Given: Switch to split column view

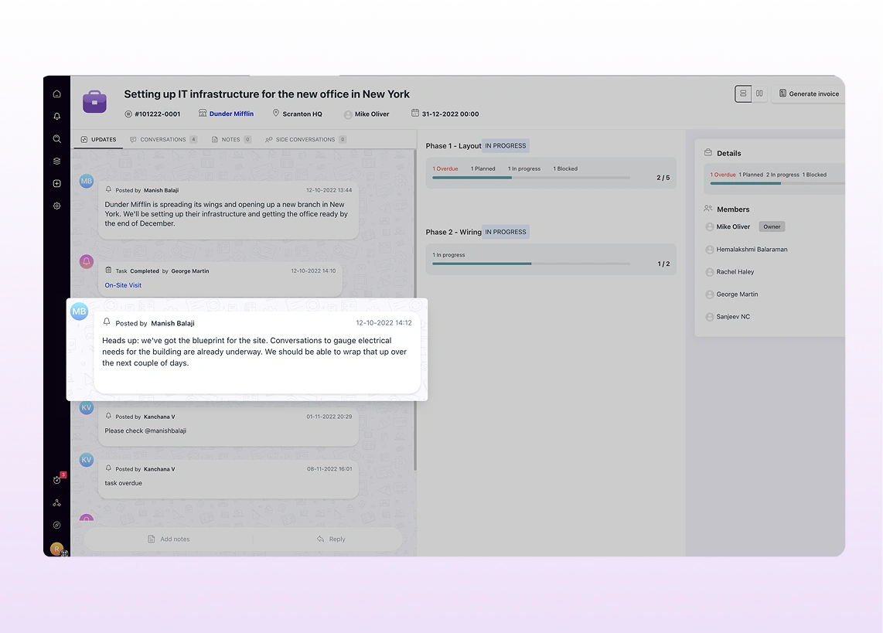Looking at the screenshot, I should click(x=759, y=94).
